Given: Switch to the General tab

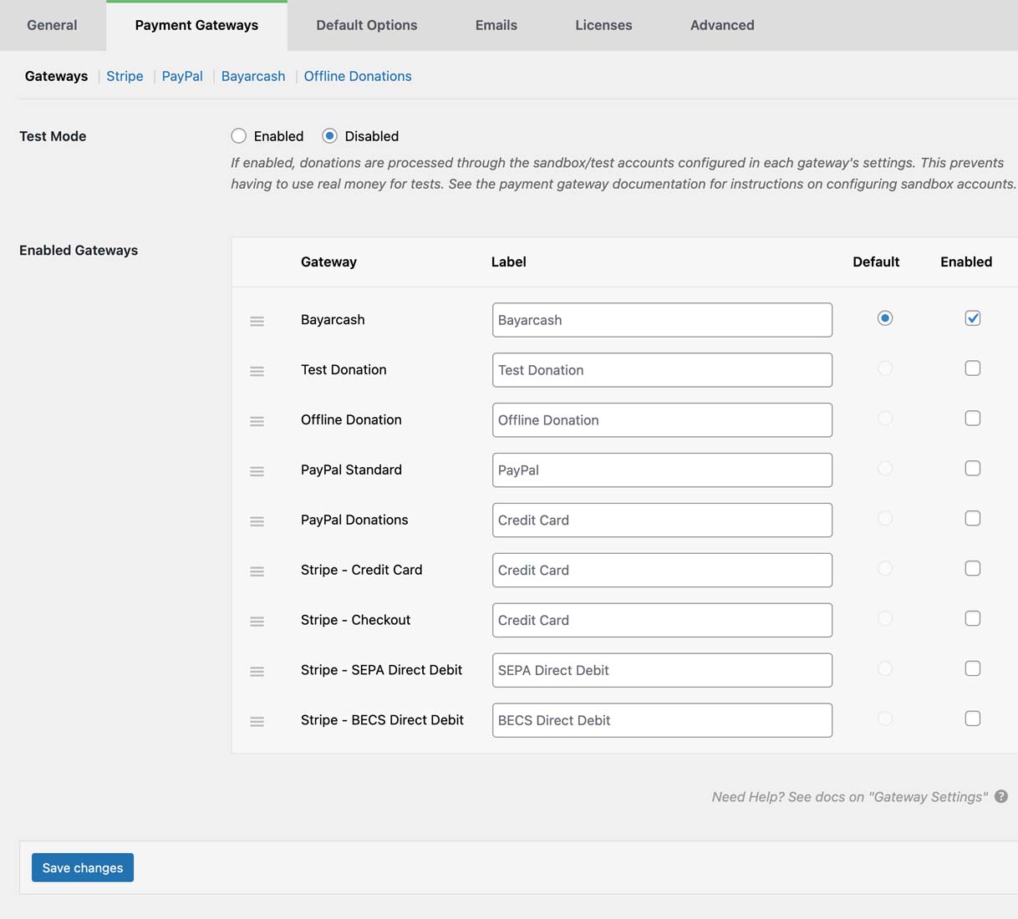Looking at the screenshot, I should pos(52,25).
